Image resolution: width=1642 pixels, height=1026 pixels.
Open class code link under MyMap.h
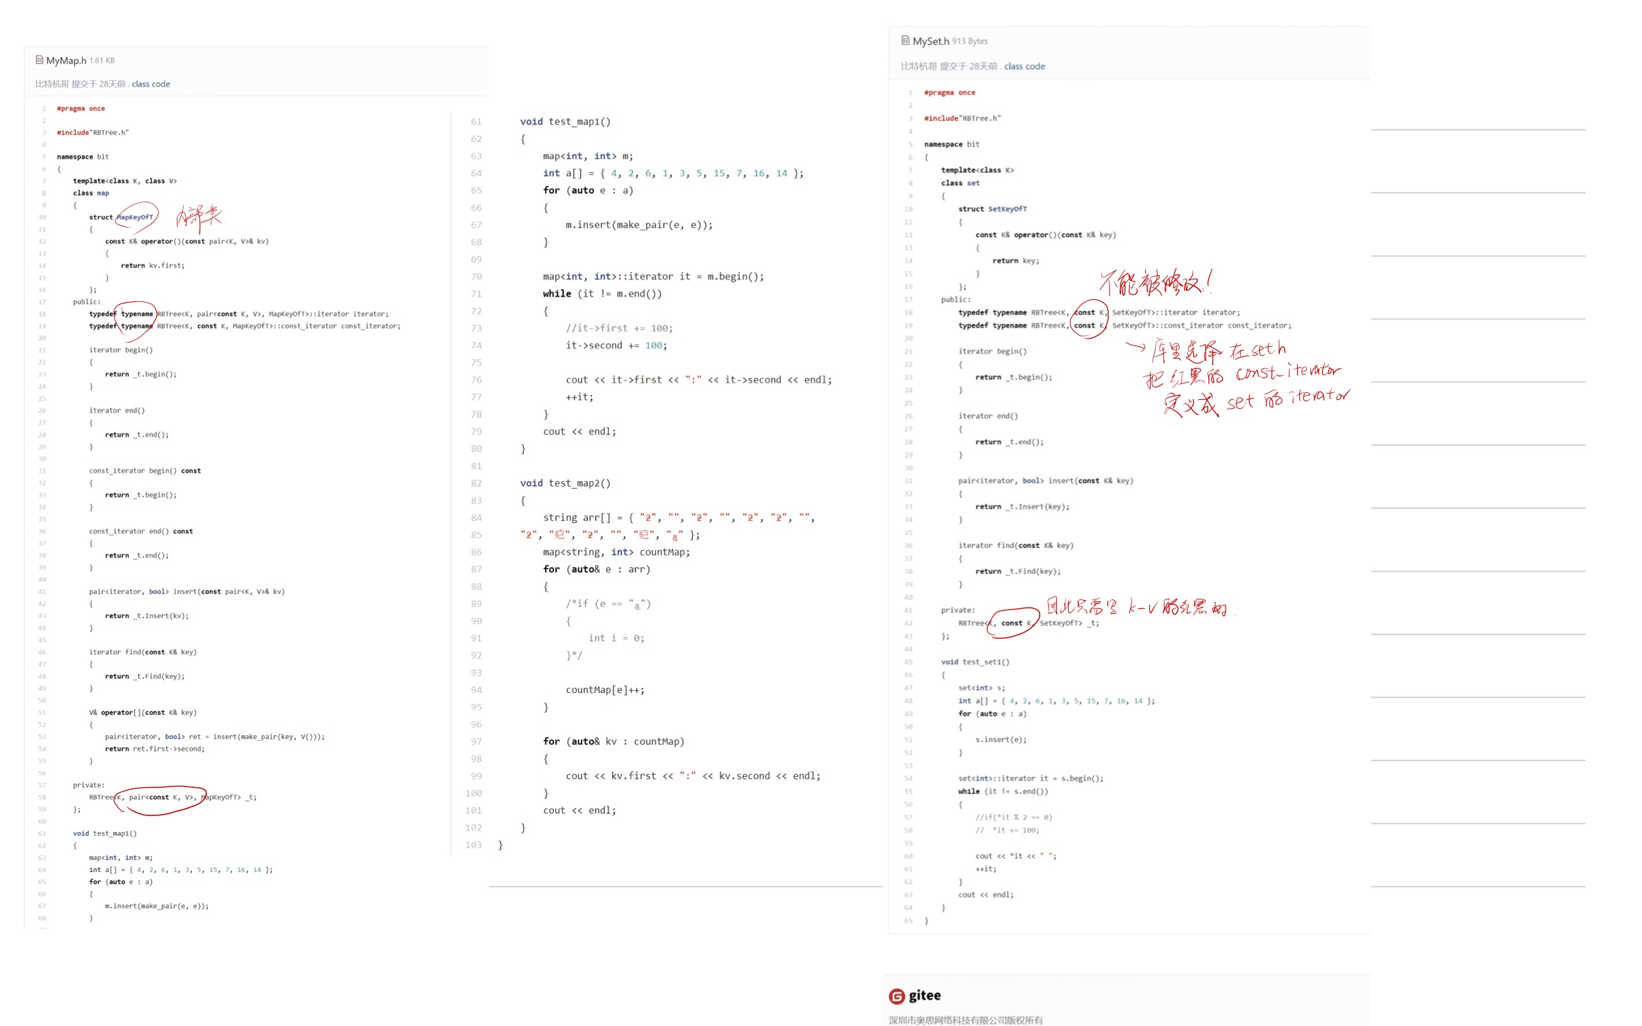pyautogui.click(x=151, y=84)
